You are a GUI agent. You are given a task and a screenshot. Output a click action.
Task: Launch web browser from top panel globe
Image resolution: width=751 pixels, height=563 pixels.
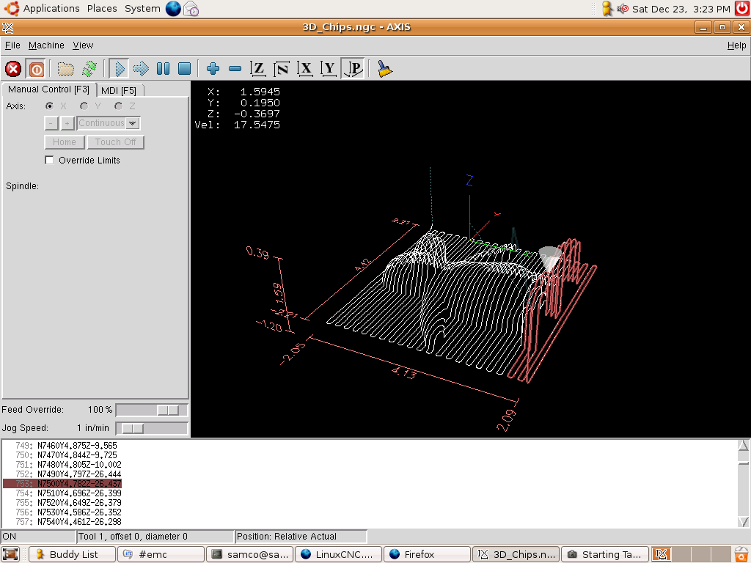click(x=173, y=9)
